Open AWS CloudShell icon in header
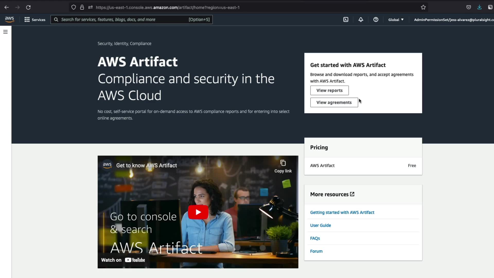494x278 pixels. coord(346,20)
